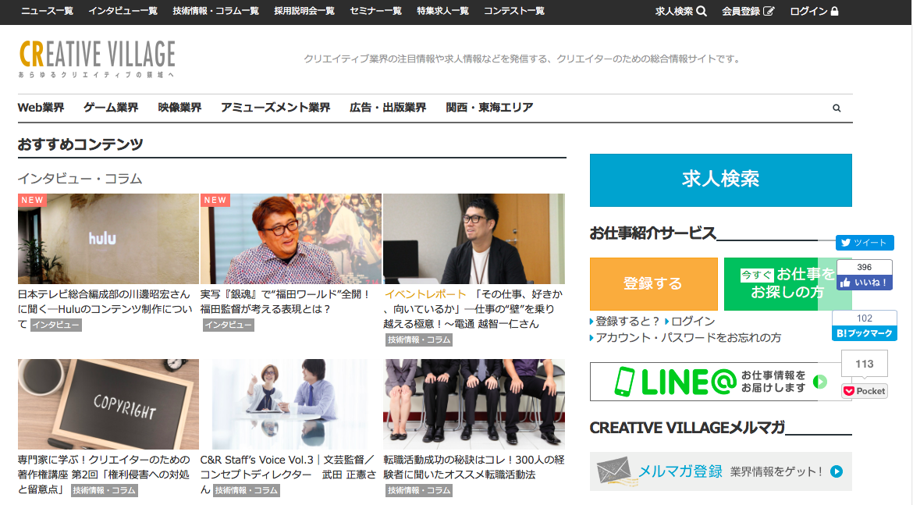Click ログイン in the top bar
The width and height of the screenshot is (913, 505).
tap(814, 11)
